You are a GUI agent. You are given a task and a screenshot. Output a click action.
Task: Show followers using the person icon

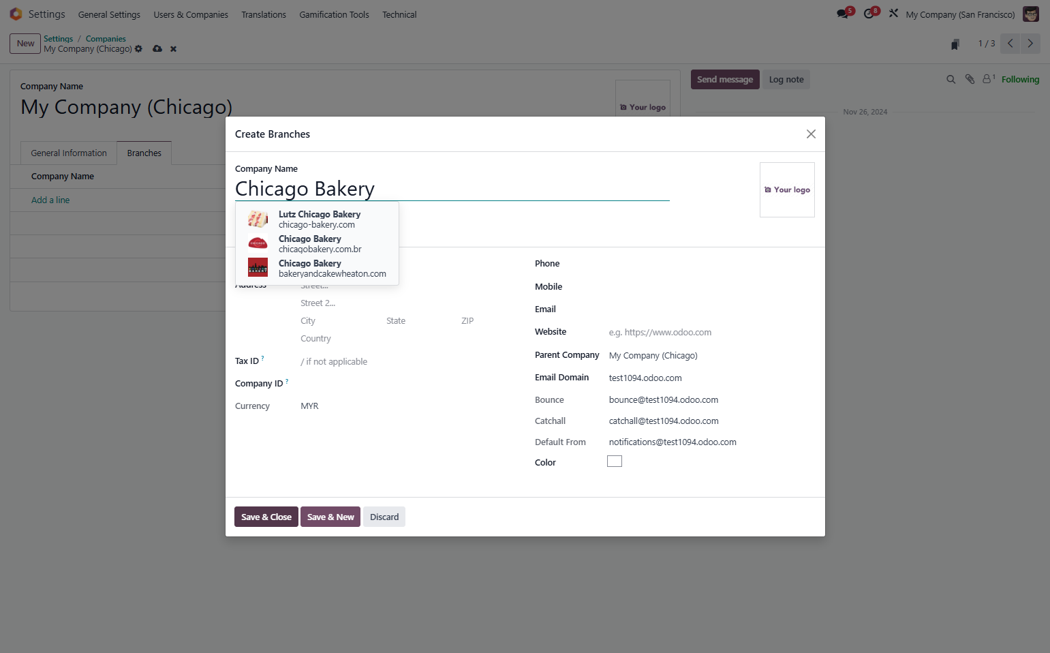tap(989, 79)
